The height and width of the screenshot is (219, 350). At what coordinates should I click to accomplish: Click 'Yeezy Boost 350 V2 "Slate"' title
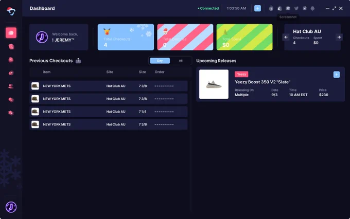pyautogui.click(x=262, y=82)
